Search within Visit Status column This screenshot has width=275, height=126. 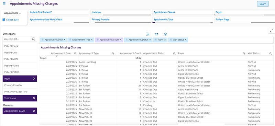point(271,54)
